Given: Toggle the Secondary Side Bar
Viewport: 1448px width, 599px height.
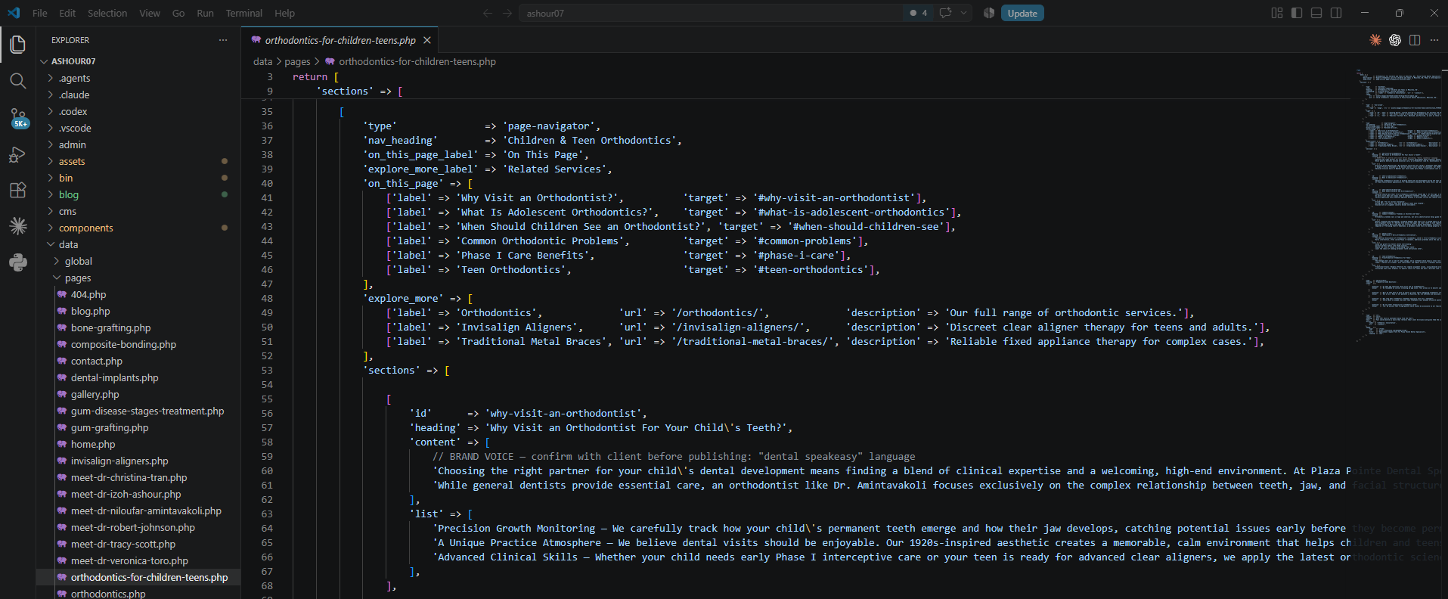Looking at the screenshot, I should [1336, 13].
